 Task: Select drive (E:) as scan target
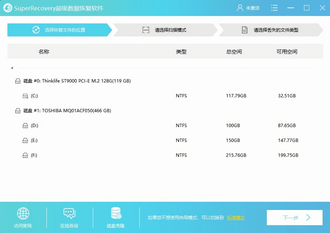click(34, 140)
